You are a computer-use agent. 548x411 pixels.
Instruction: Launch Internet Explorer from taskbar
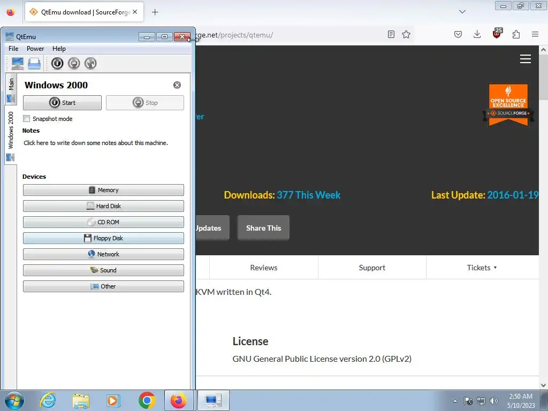point(48,400)
